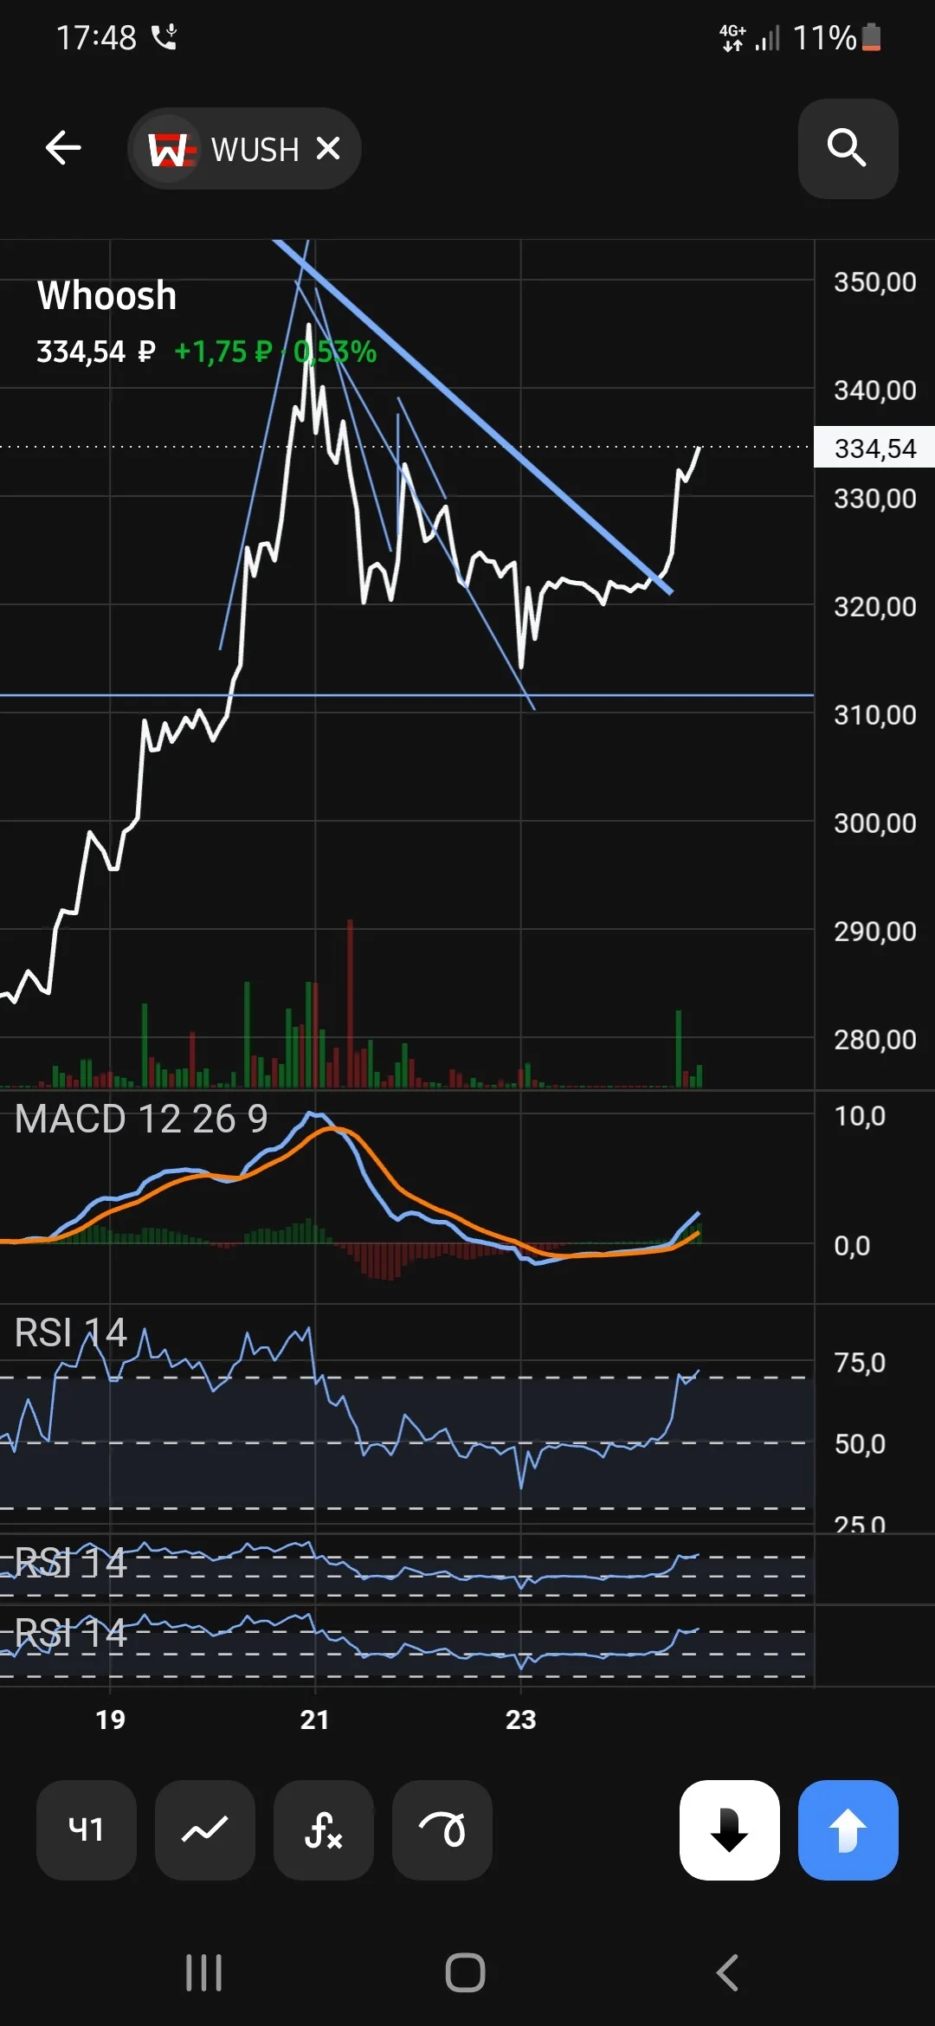935x2026 pixels.
Task: Tap the 310,00 price axis label
Action: [874, 715]
